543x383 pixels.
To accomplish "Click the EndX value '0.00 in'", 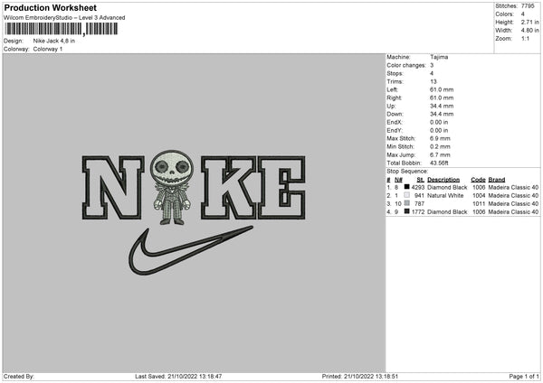I will (x=439, y=122).
